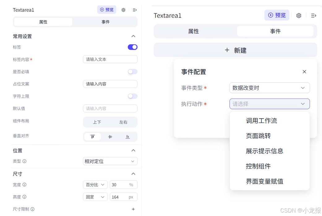This screenshot has width=322, height=216.
Task: Open the 百分比 width unit dropdown
Action: 95,185
